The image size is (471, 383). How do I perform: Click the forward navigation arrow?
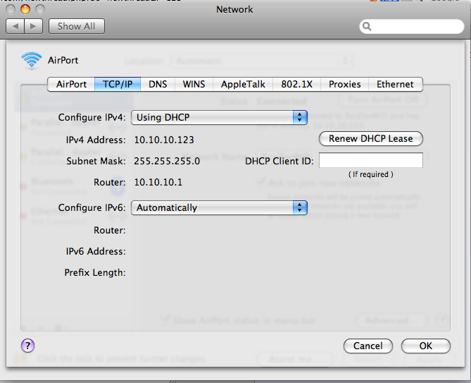point(33,27)
